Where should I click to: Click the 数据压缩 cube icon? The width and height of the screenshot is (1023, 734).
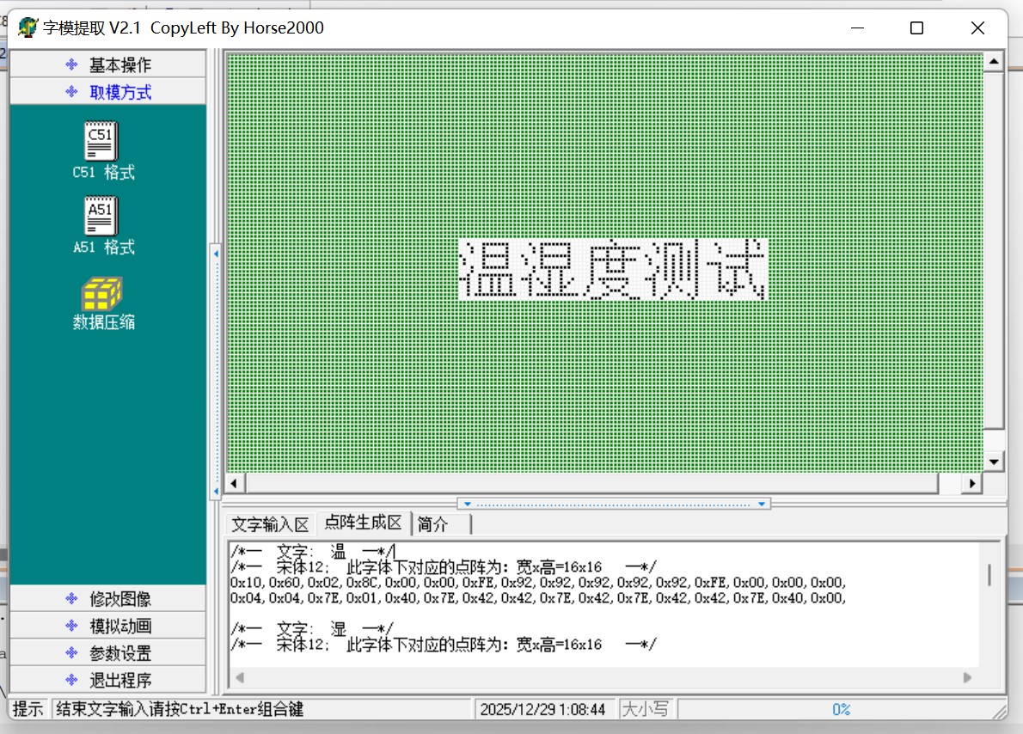point(101,294)
